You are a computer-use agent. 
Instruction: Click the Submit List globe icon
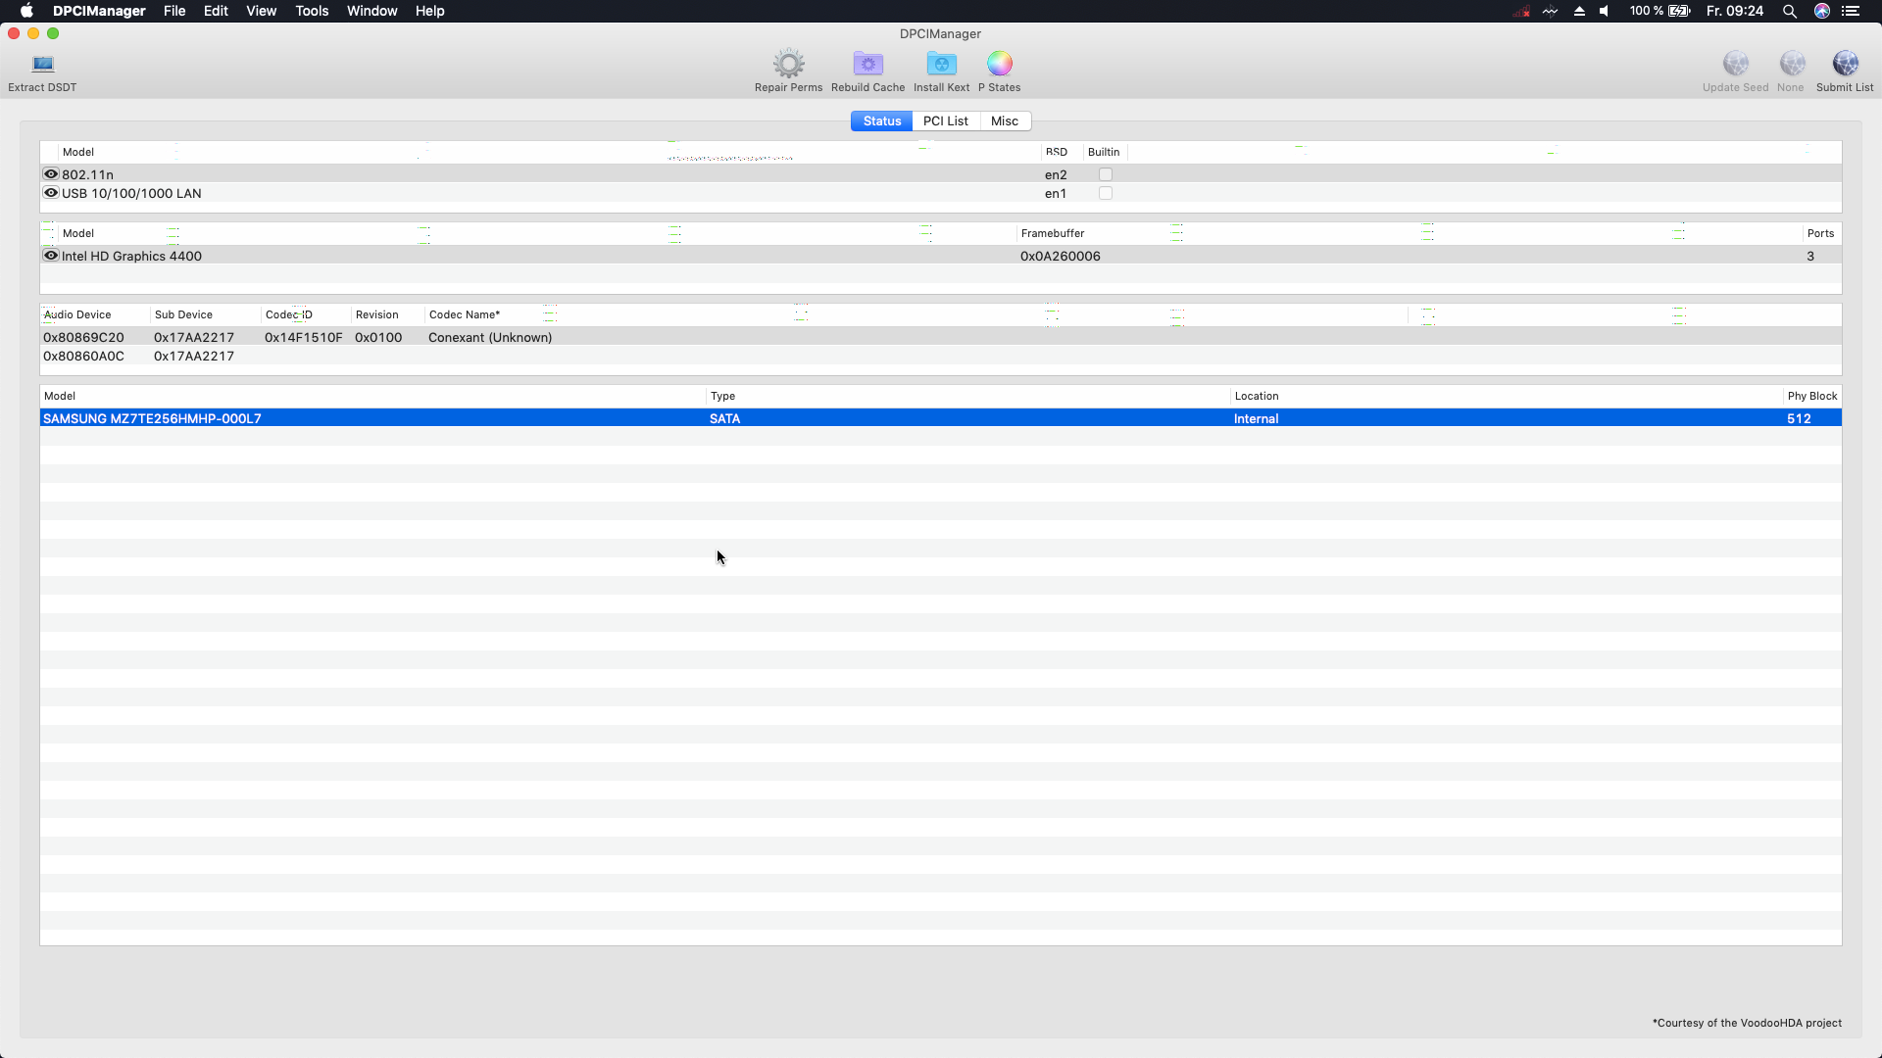click(1845, 65)
